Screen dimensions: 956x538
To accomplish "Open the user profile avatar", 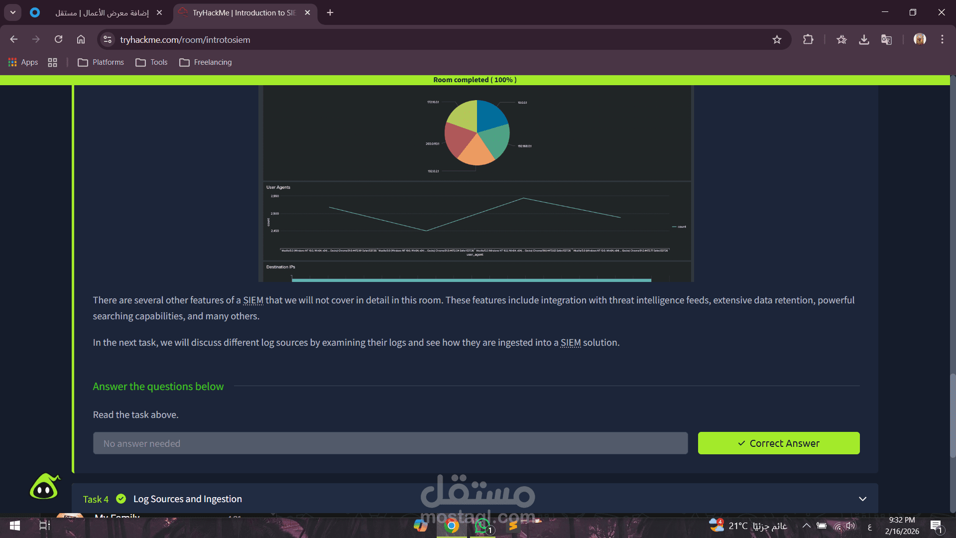I will pos(920,39).
